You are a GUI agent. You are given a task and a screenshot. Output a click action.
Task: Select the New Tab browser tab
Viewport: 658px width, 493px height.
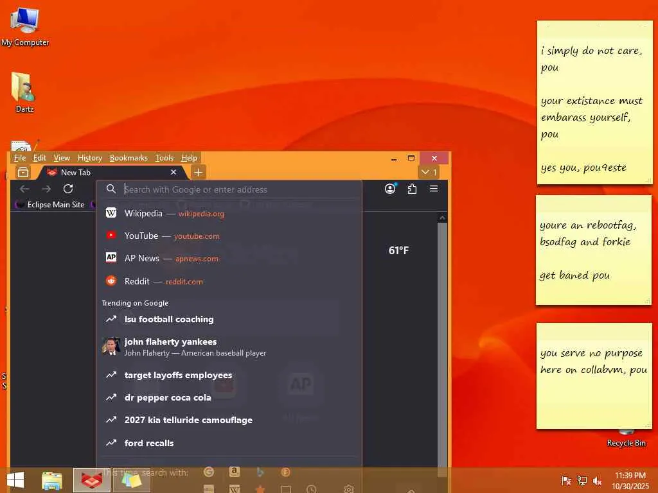pos(111,172)
